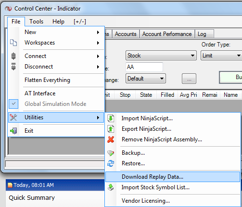
Task: Choose Import NinjaScript...
Action: pos(173,118)
